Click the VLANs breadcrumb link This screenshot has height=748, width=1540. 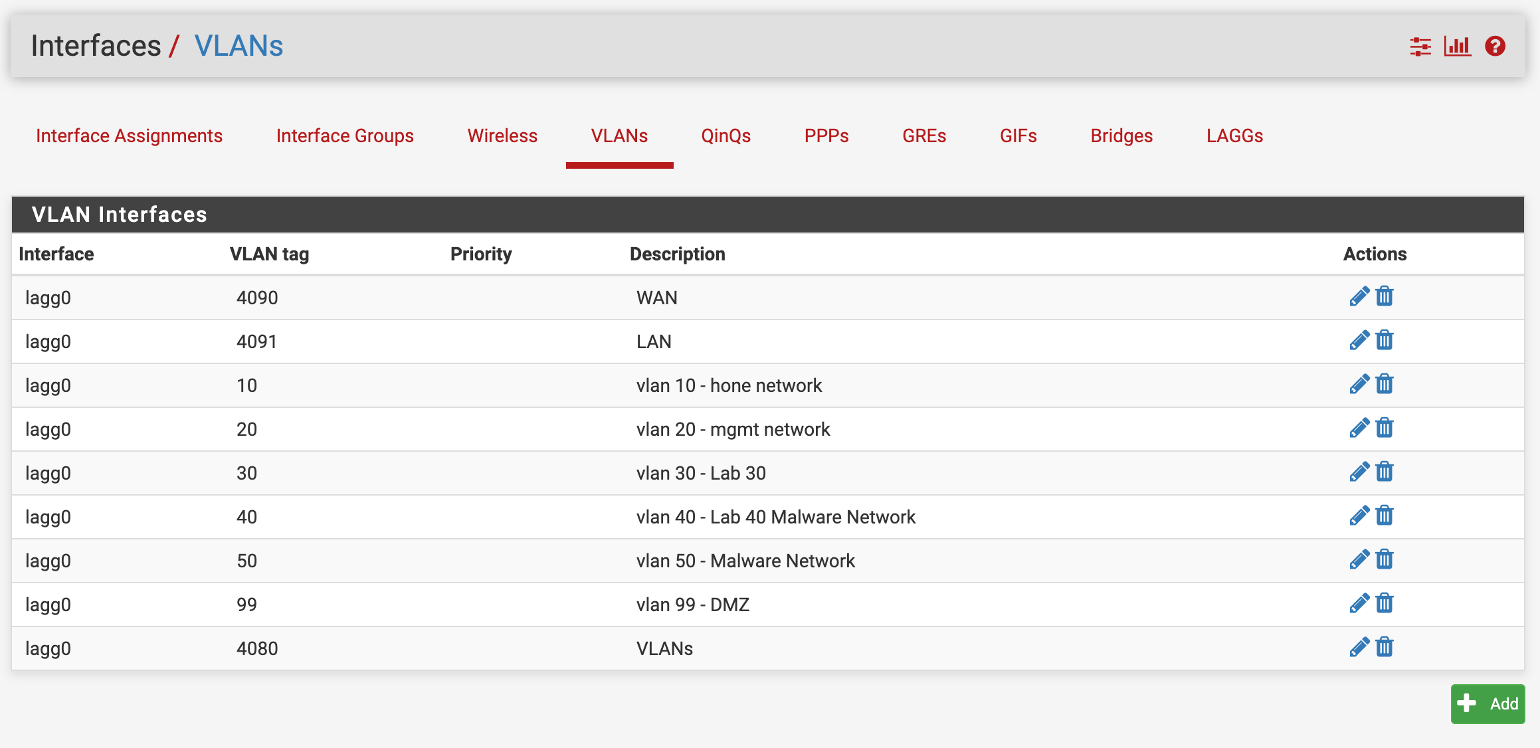coord(239,46)
